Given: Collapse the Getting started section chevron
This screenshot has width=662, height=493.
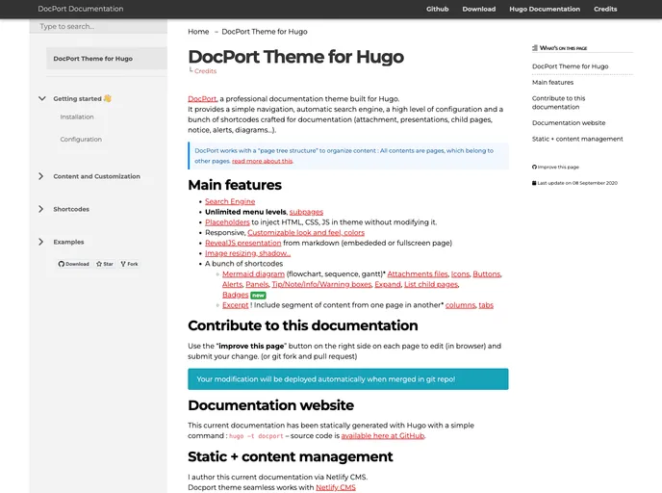Looking at the screenshot, I should click(41, 98).
